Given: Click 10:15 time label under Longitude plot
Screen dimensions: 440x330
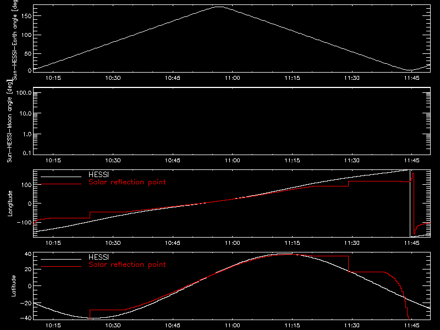Looking at the screenshot, I should pos(53,243).
